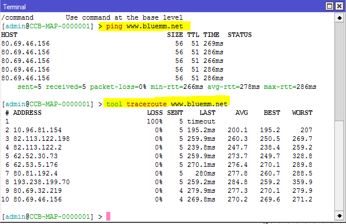The height and width of the screenshot is (224, 346).
Task: Click the 'BEST' traceroute column header
Action: [272, 113]
